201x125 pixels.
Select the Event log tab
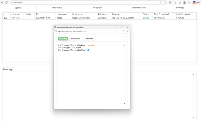pyautogui.click(x=7, y=69)
